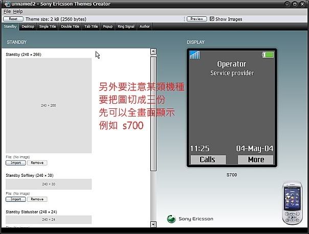
Task: Click the battery icon on the phone display
Action: coord(268,55)
